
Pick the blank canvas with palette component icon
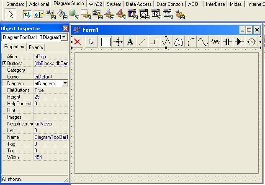(86, 14)
